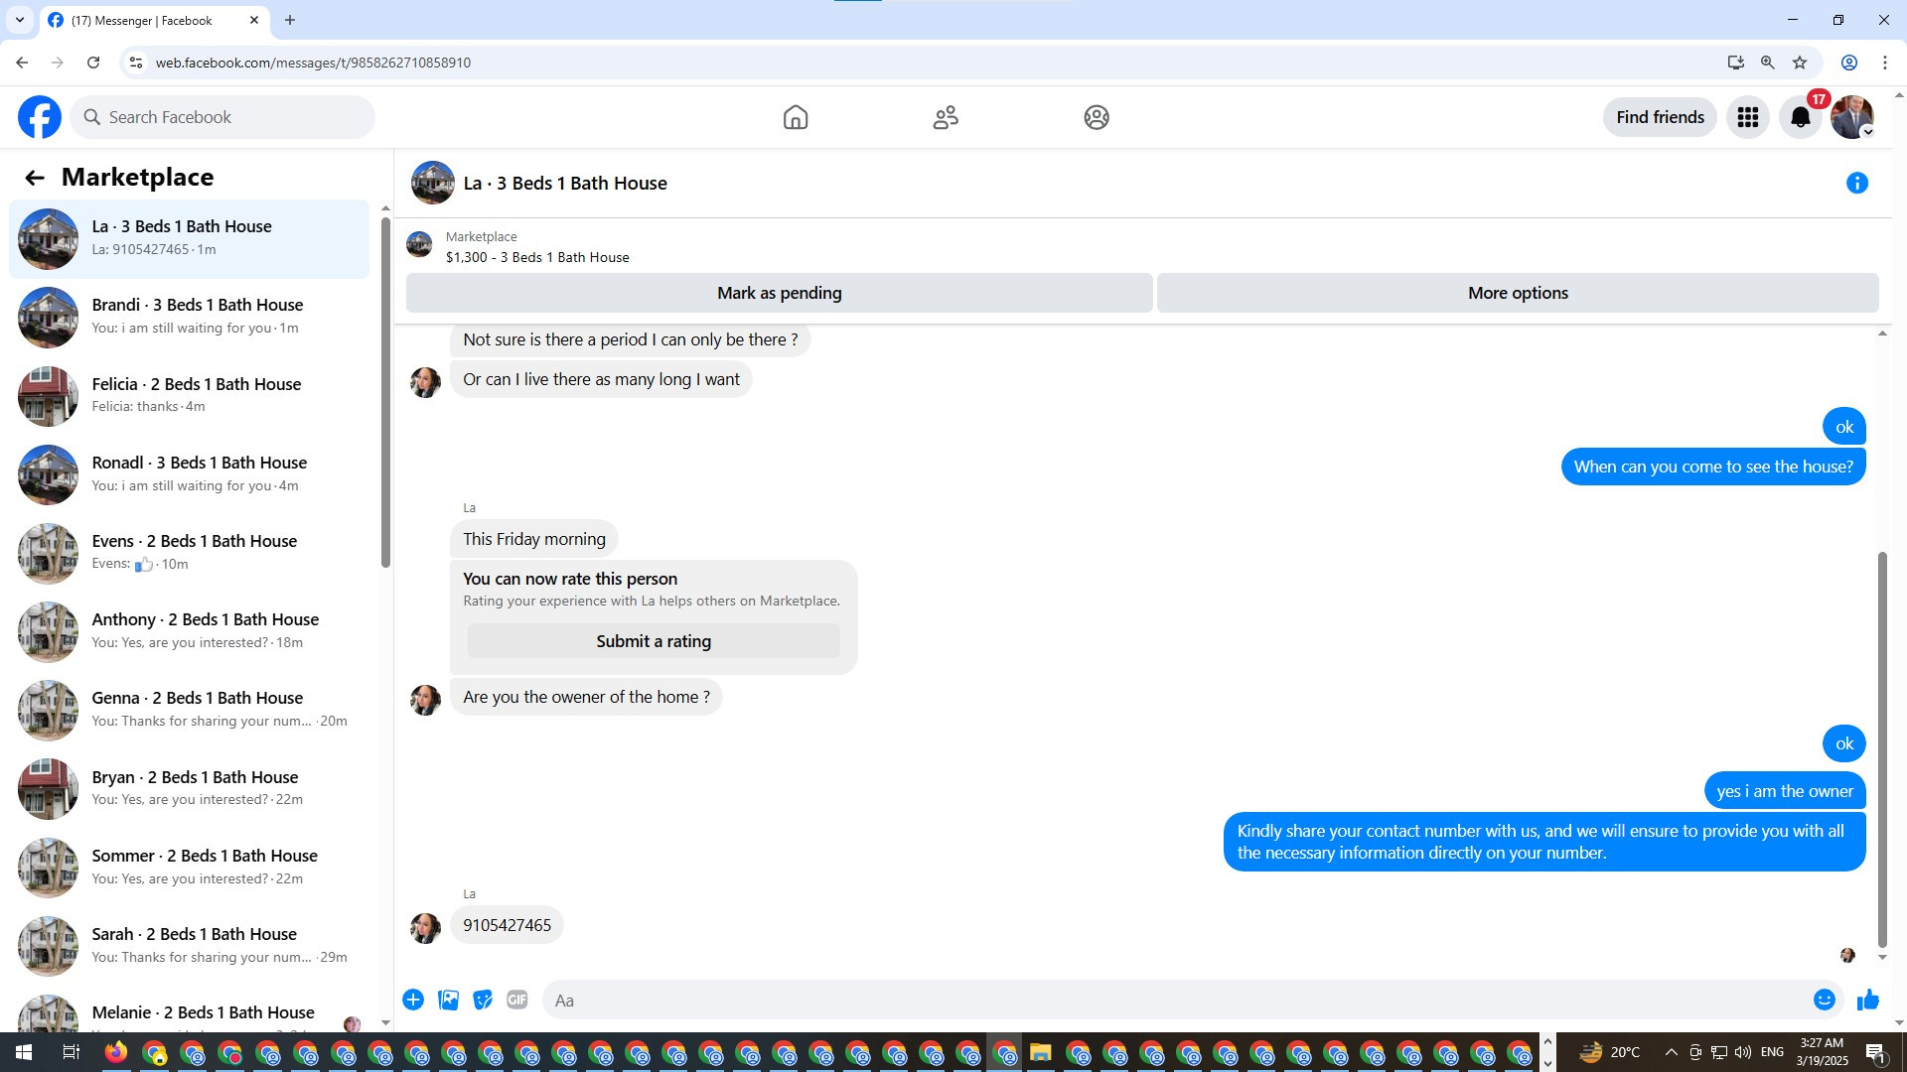This screenshot has height=1072, width=1907.
Task: Send a thumbs-up like
Action: (1868, 1000)
